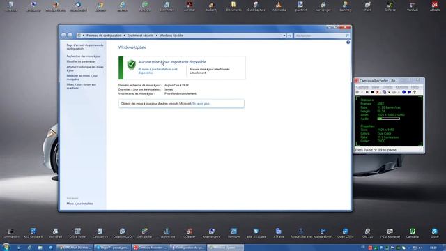Click 'Système et sécurité' breadcrumb
This screenshot has width=446, height=251.
click(140, 36)
